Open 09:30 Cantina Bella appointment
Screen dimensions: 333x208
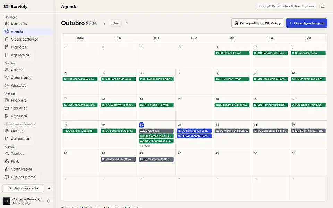pyautogui.click(x=156, y=141)
